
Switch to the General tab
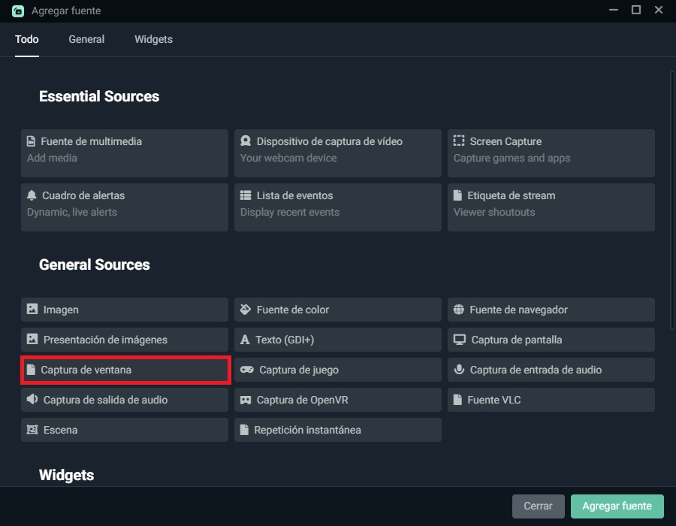point(86,39)
